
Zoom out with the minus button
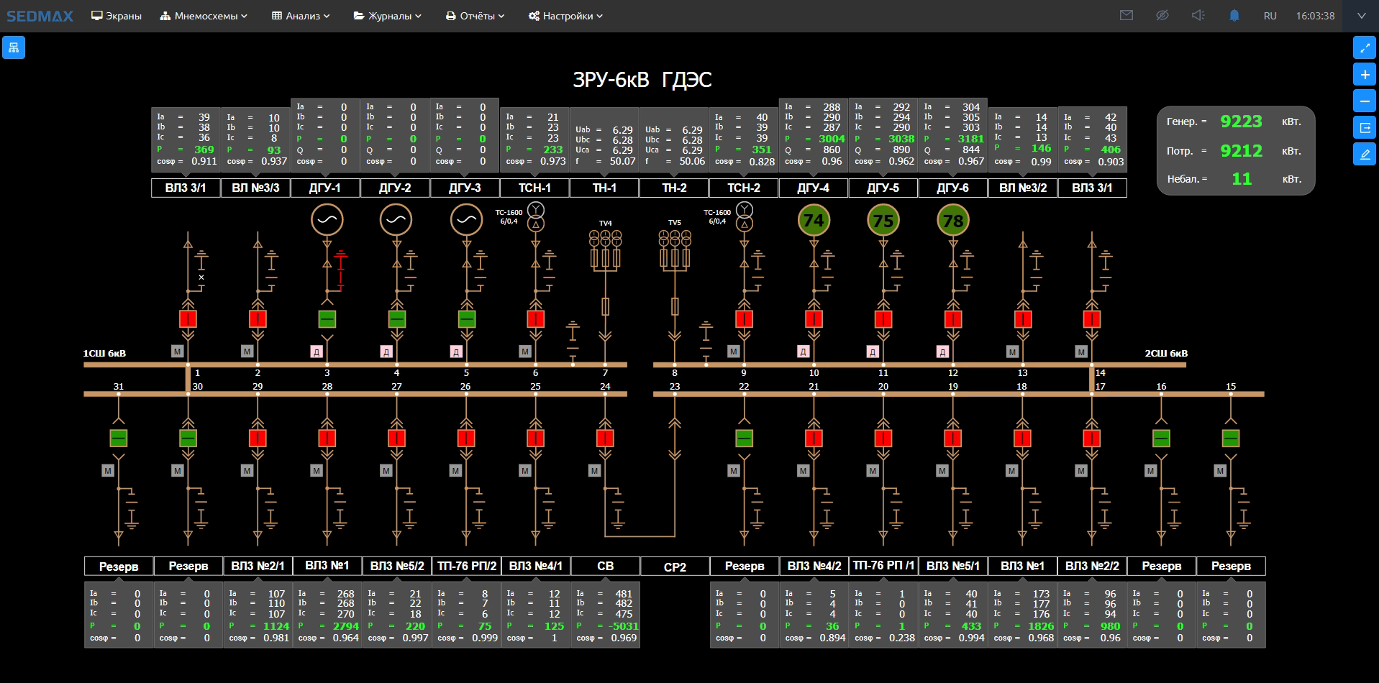coord(1364,101)
